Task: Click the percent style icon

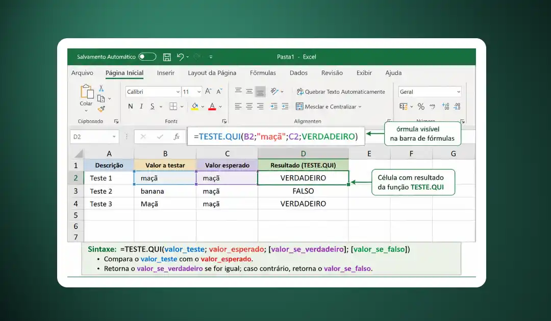Action: [421, 106]
